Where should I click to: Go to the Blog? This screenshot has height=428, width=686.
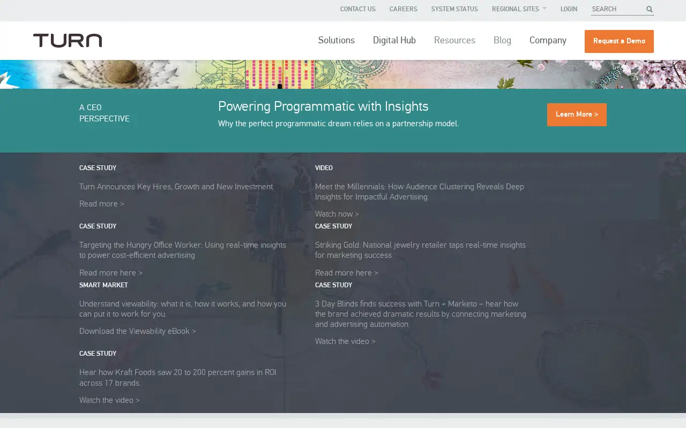pyautogui.click(x=502, y=41)
